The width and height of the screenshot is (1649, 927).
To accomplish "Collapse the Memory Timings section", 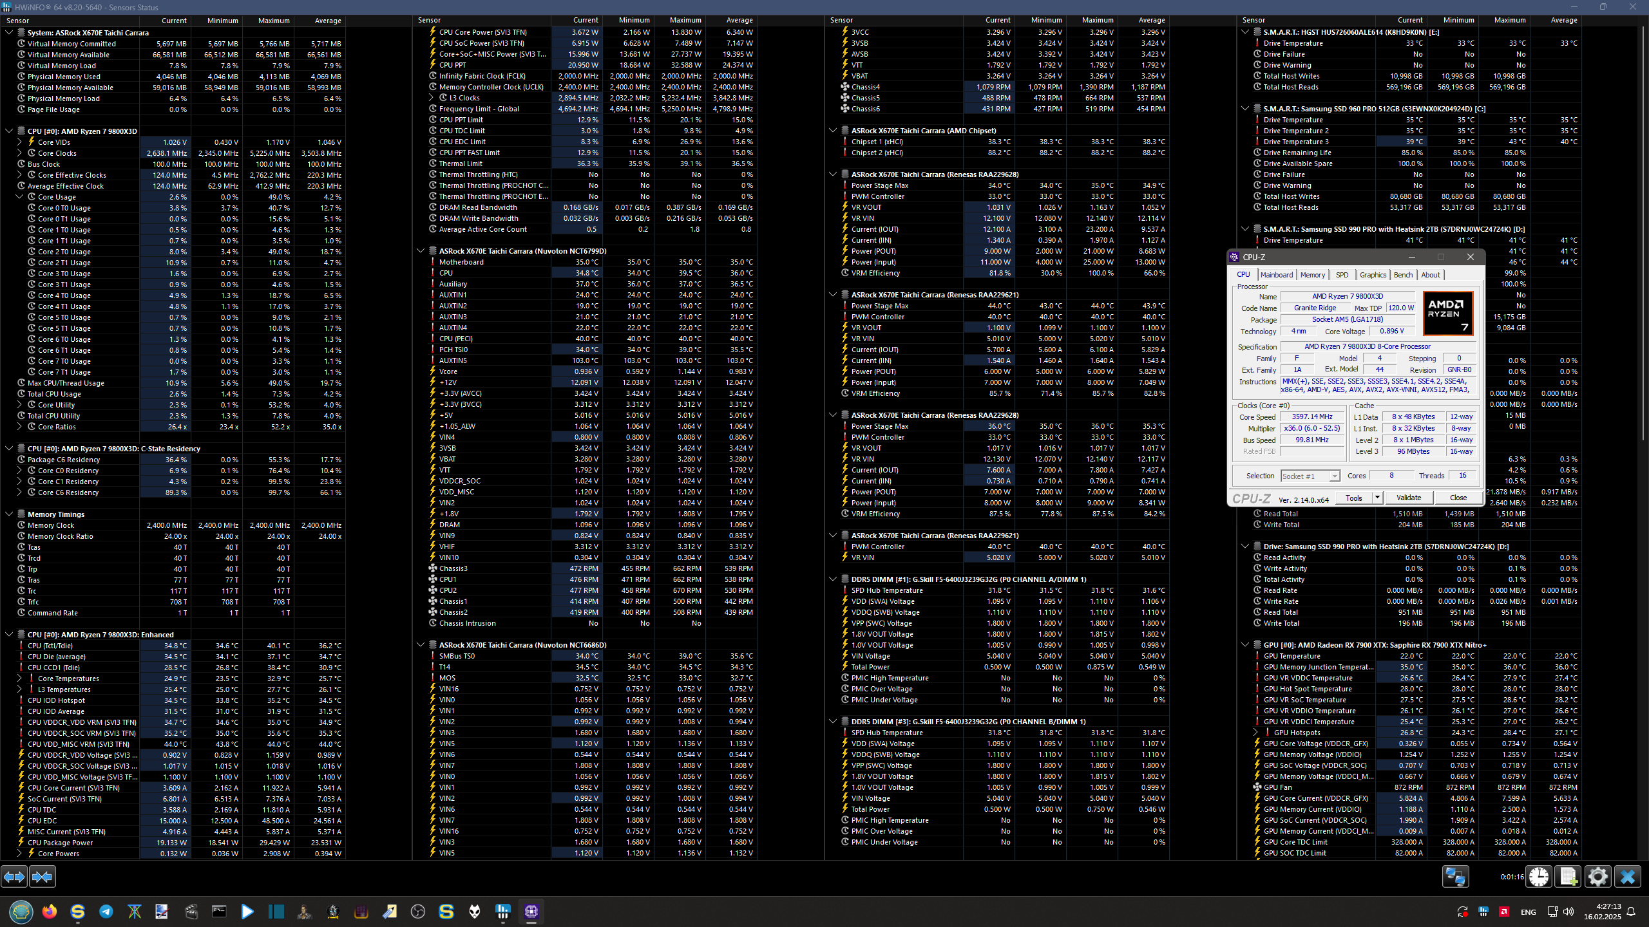I will (x=9, y=514).
